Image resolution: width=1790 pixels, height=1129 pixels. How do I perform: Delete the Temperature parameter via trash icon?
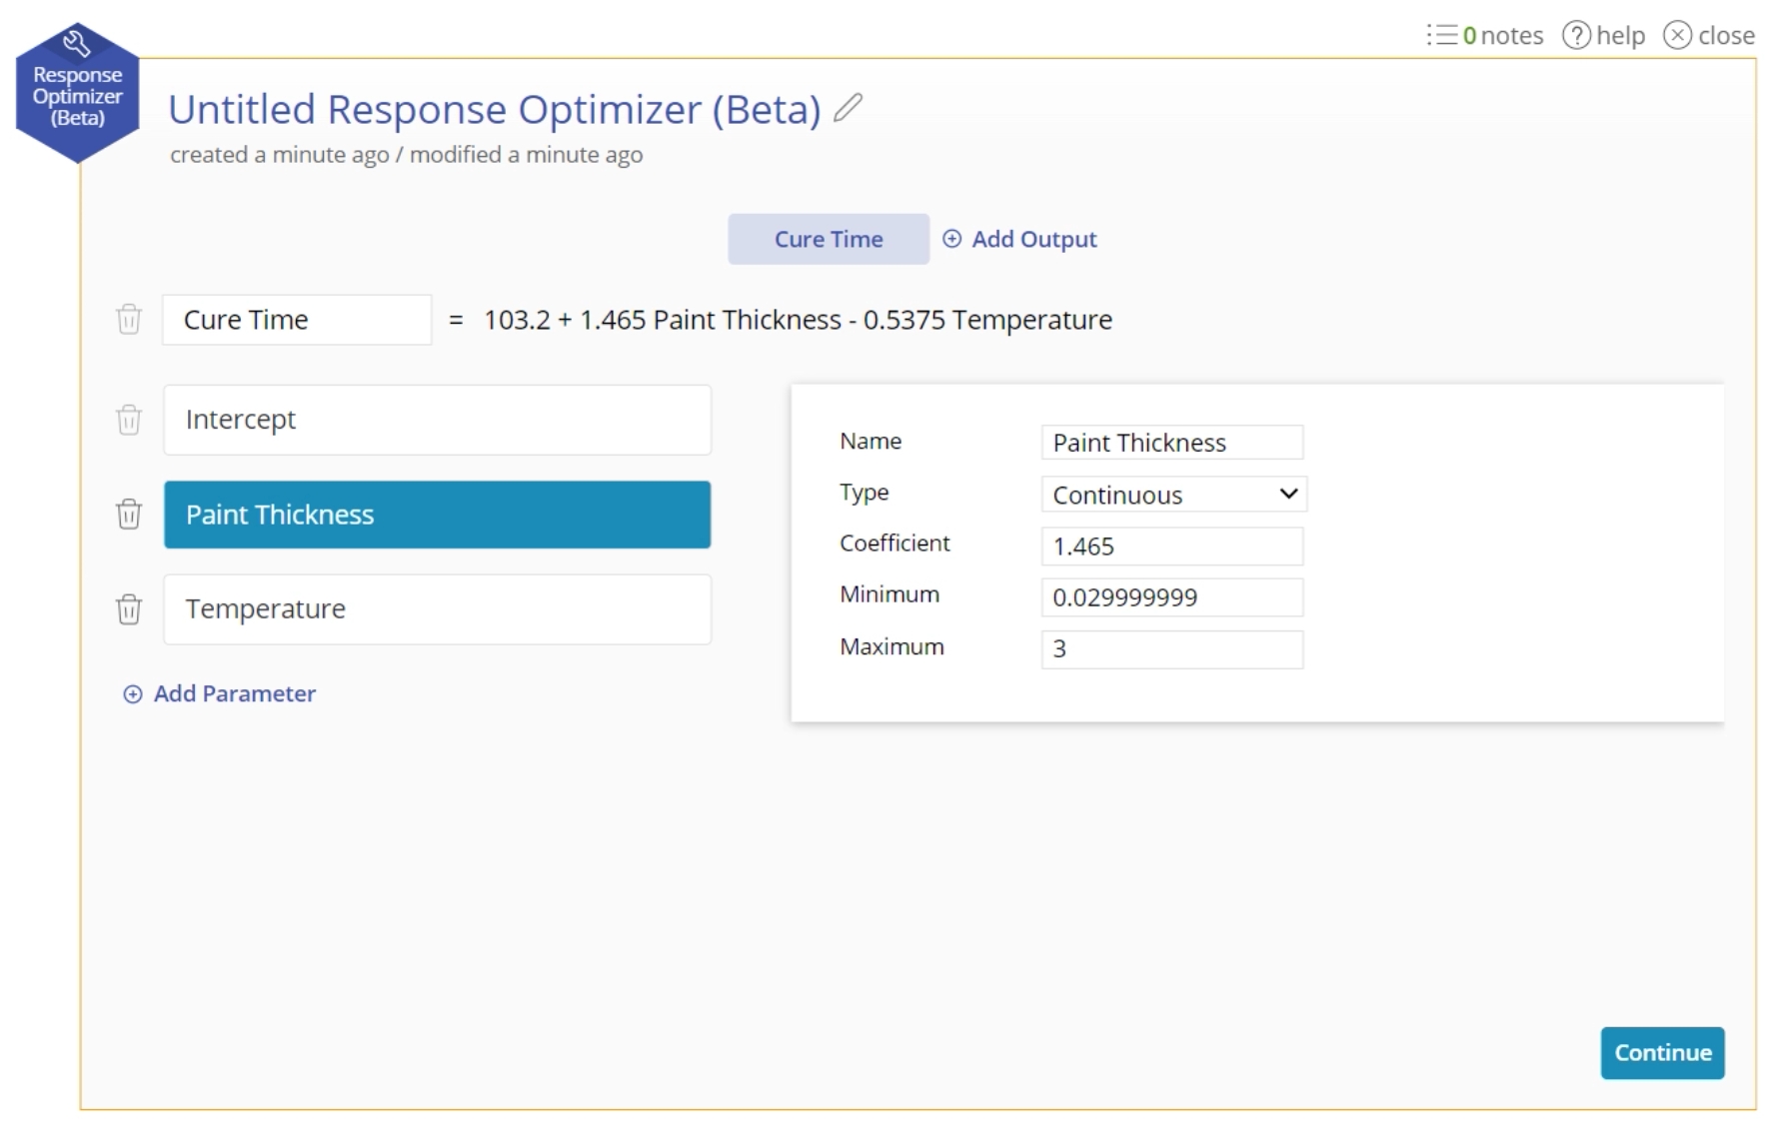[x=129, y=609]
